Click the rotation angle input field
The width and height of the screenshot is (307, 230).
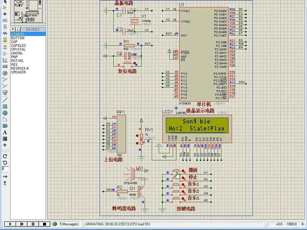5,168
